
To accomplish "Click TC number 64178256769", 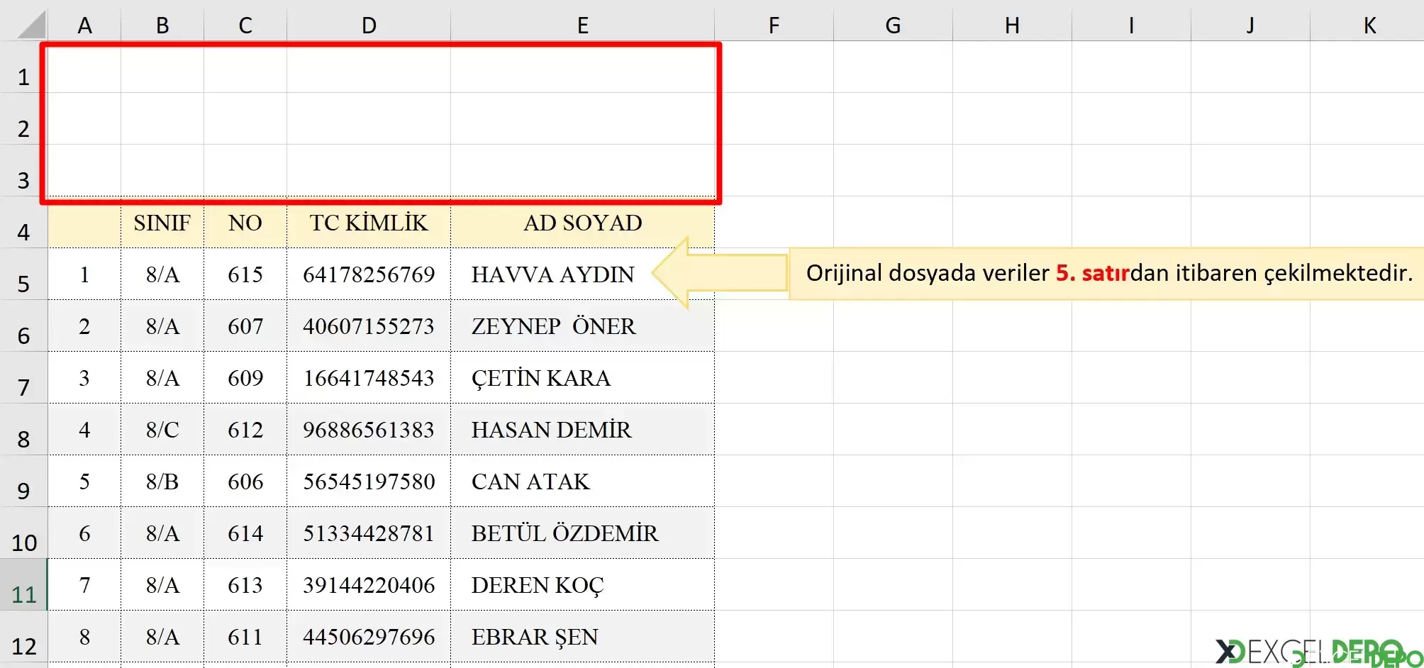I will point(369,274).
